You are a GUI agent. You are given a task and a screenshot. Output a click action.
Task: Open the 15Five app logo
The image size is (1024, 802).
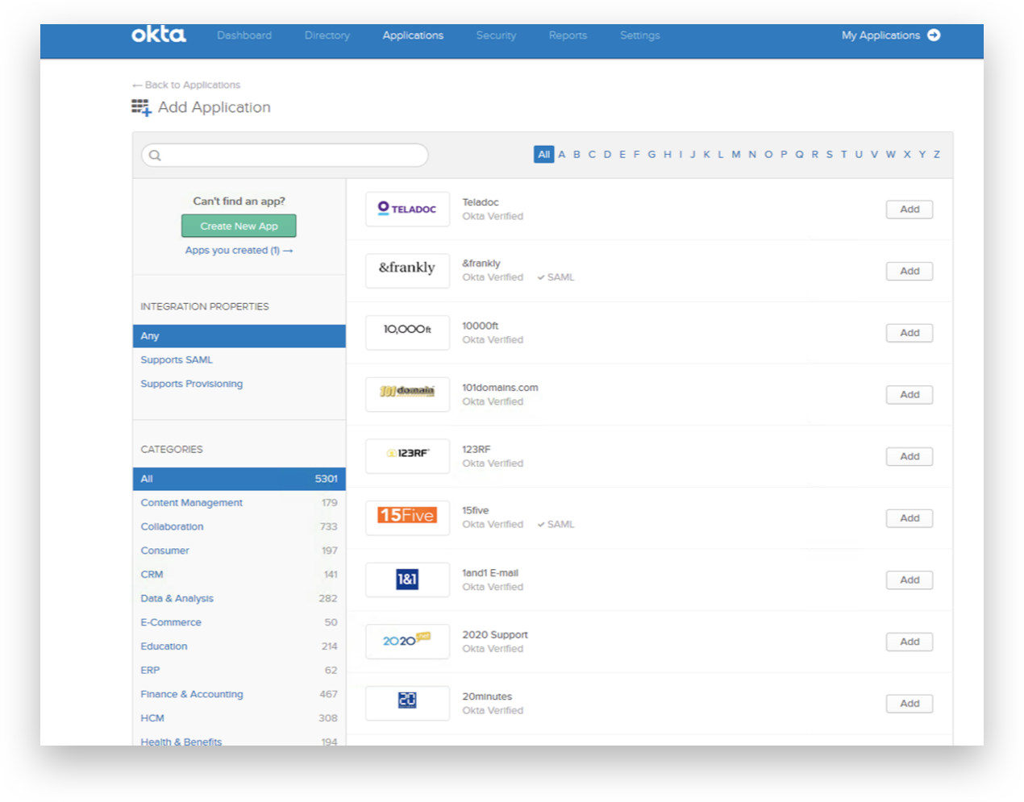pos(407,517)
